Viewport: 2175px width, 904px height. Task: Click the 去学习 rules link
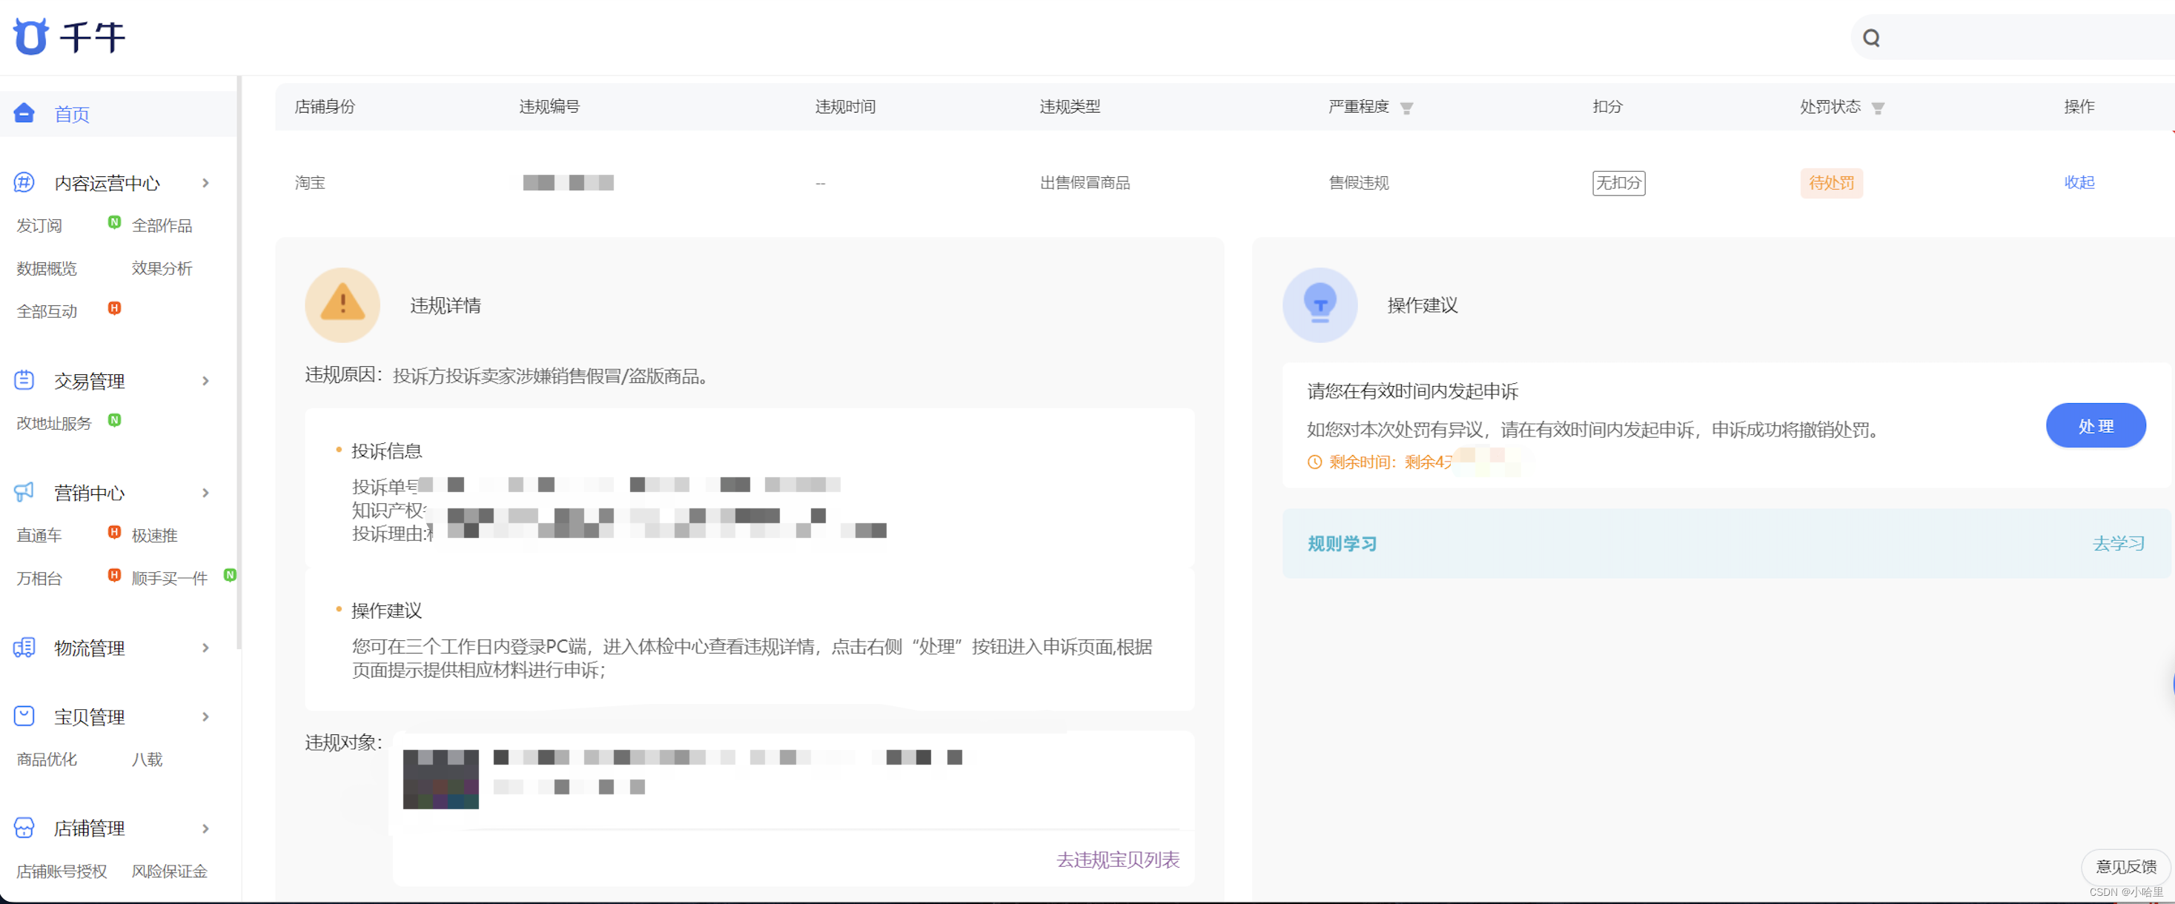[x=2118, y=544]
